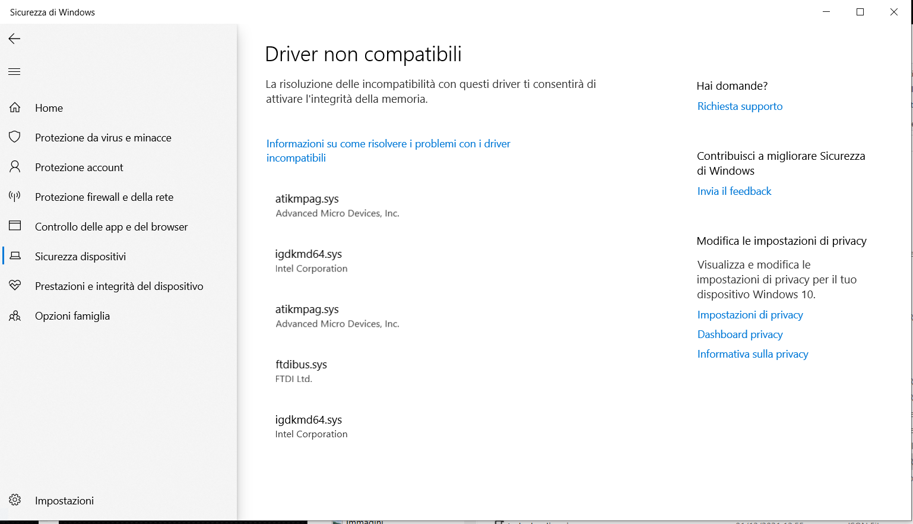Screen dimensions: 913x524
Task: Open Controllo delle app e del browser icon
Action: [x=14, y=226]
